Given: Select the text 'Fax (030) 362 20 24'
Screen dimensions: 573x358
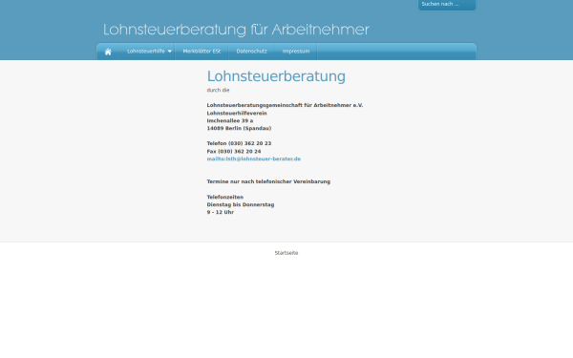Looking at the screenshot, I should coord(234,151).
